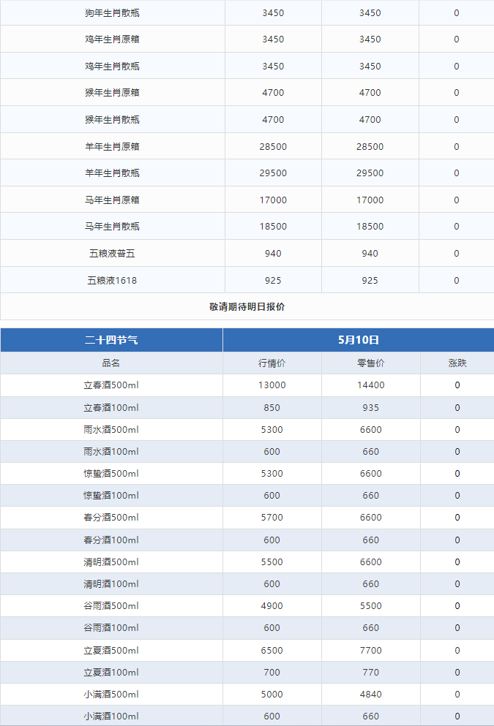494x726 pixels.
Task: Select the 4840 retail price cell
Action: tap(371, 695)
